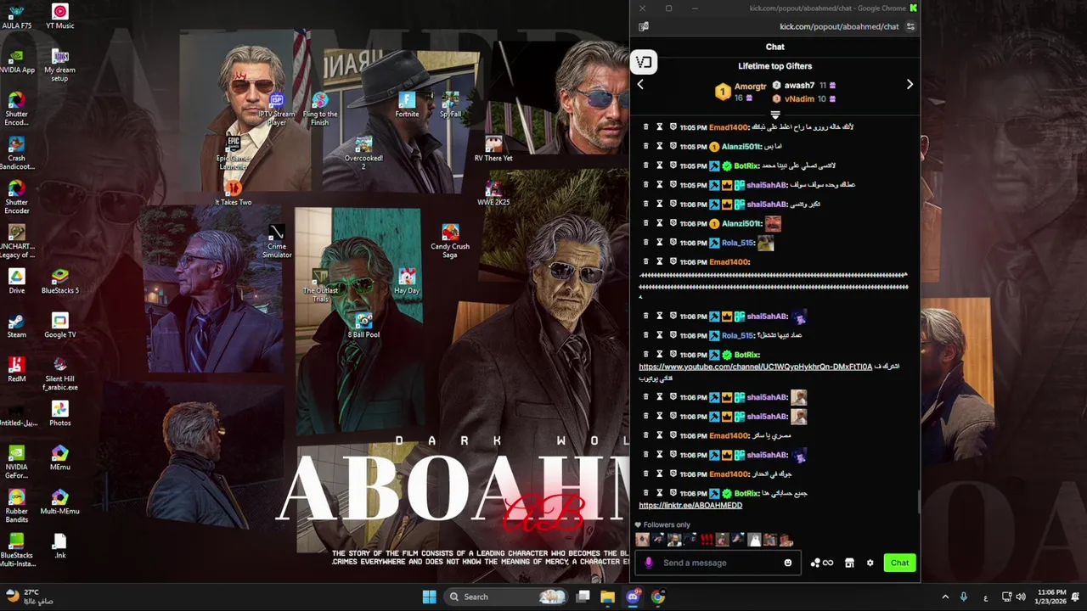Open the Windows Start menu
Image resolution: width=1087 pixels, height=611 pixels.
429,597
